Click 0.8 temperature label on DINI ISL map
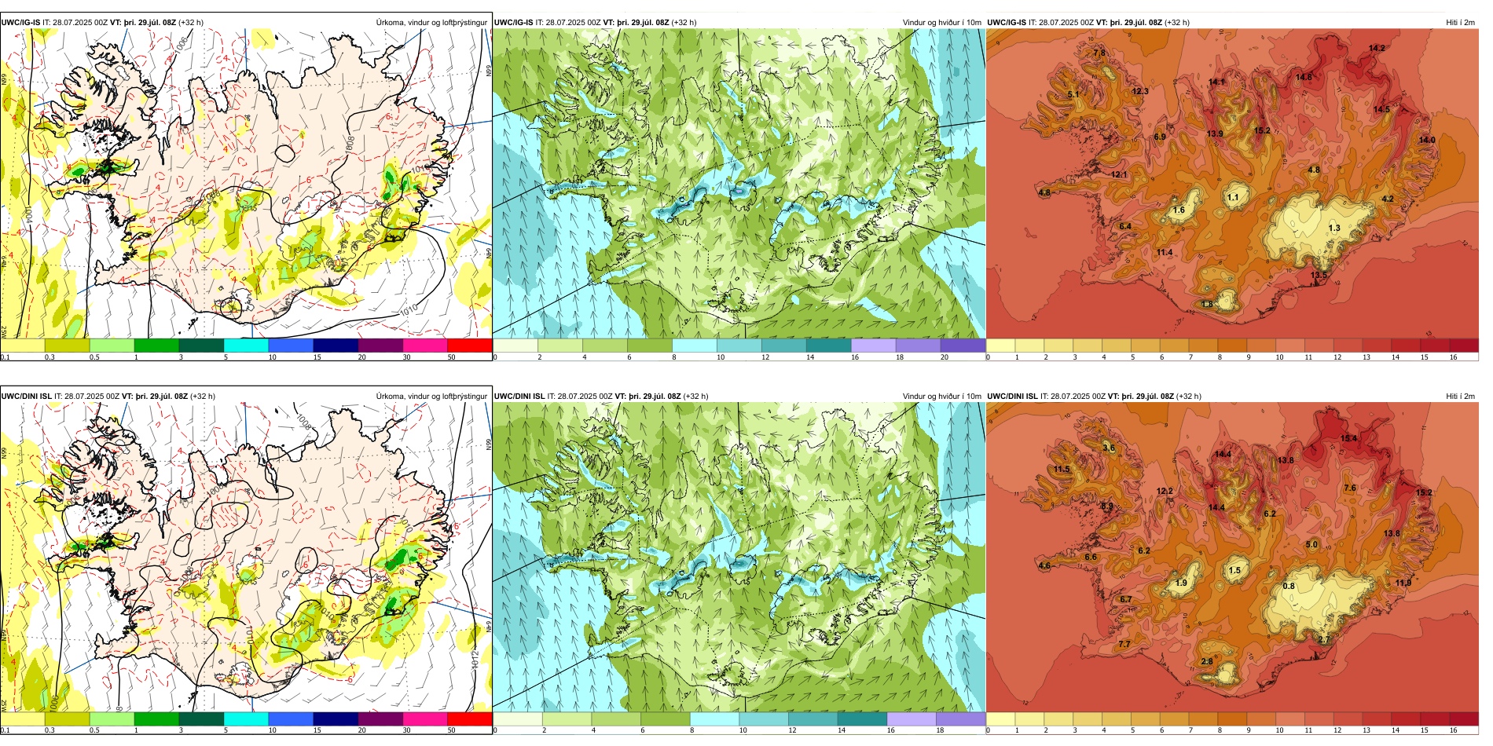Screen dimensions: 1493x746 click(1289, 586)
